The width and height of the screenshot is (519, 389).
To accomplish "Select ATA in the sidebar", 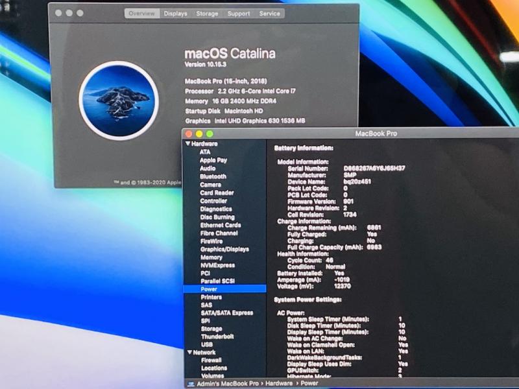I will [x=205, y=152].
